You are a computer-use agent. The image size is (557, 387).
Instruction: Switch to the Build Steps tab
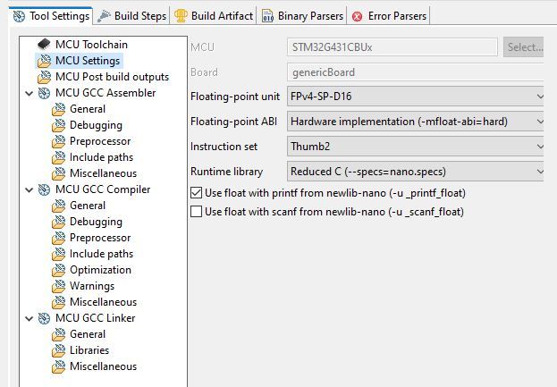(131, 16)
